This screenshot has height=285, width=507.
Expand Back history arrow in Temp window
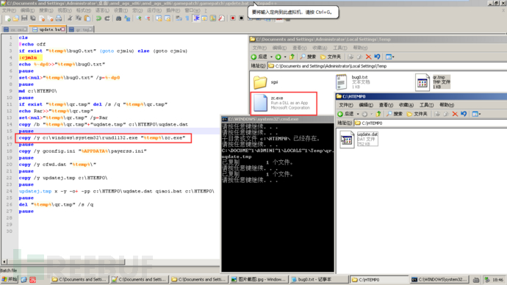tap(271, 57)
